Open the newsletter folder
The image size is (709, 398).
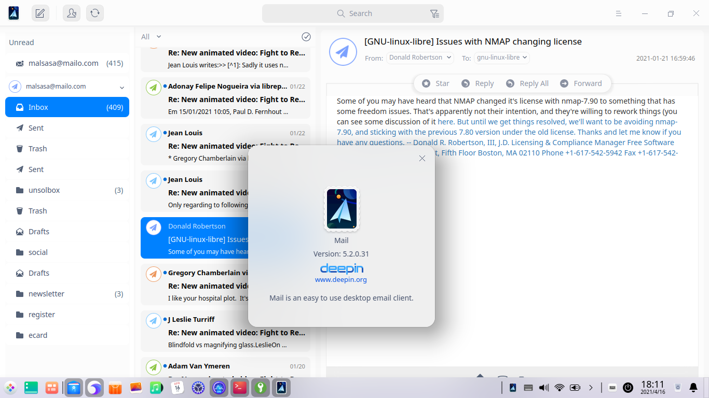click(x=67, y=294)
